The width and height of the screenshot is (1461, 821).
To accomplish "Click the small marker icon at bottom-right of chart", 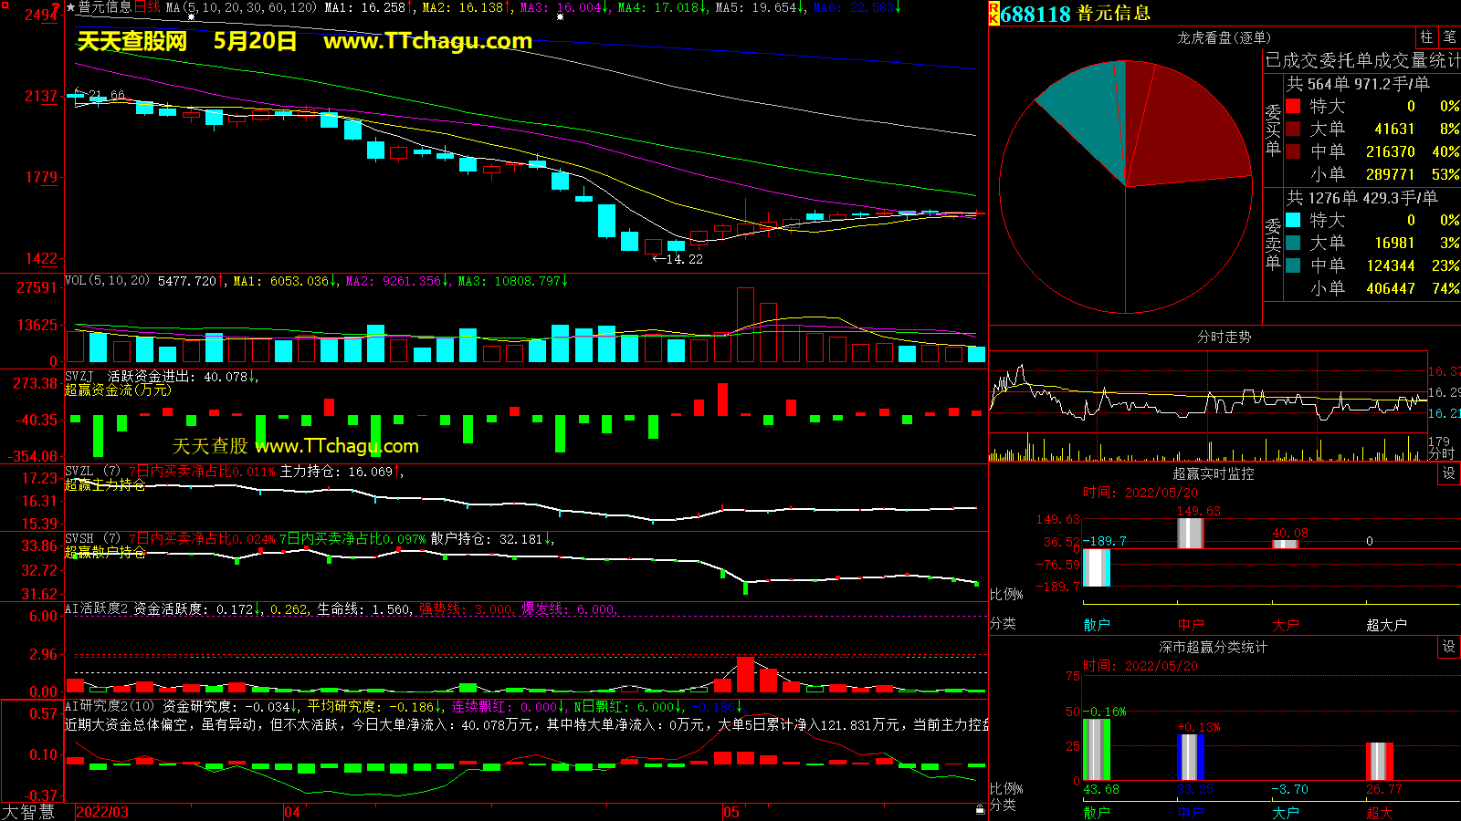I will tap(980, 810).
